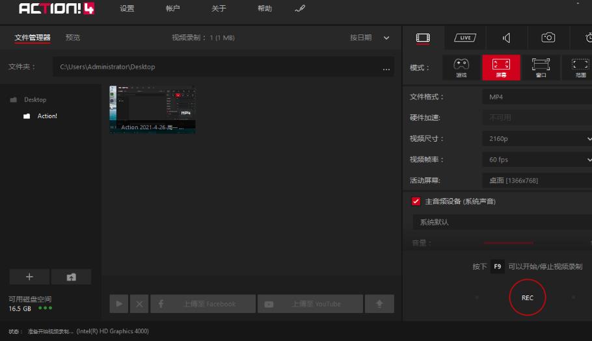This screenshot has height=341, width=592.
Task: Click the 视频录制: 1 (1 MB) label
Action: click(x=203, y=38)
